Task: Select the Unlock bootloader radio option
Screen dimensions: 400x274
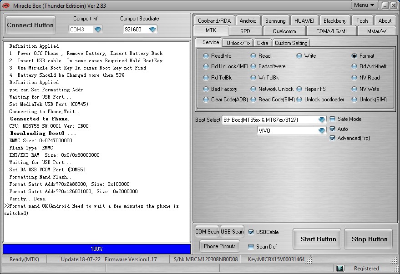Action: (299, 100)
